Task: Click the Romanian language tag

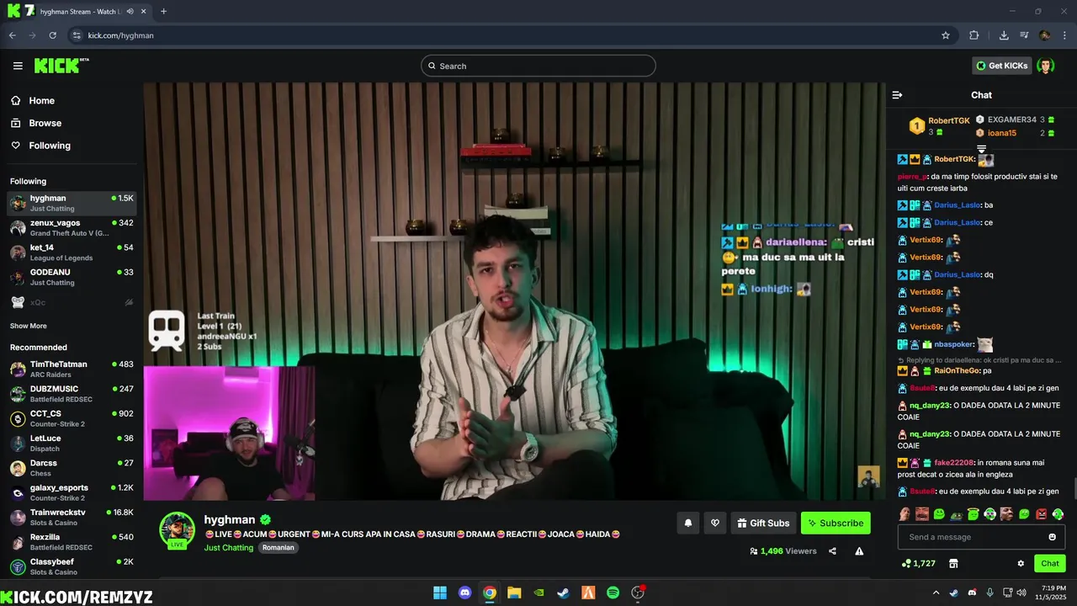Action: (x=278, y=548)
